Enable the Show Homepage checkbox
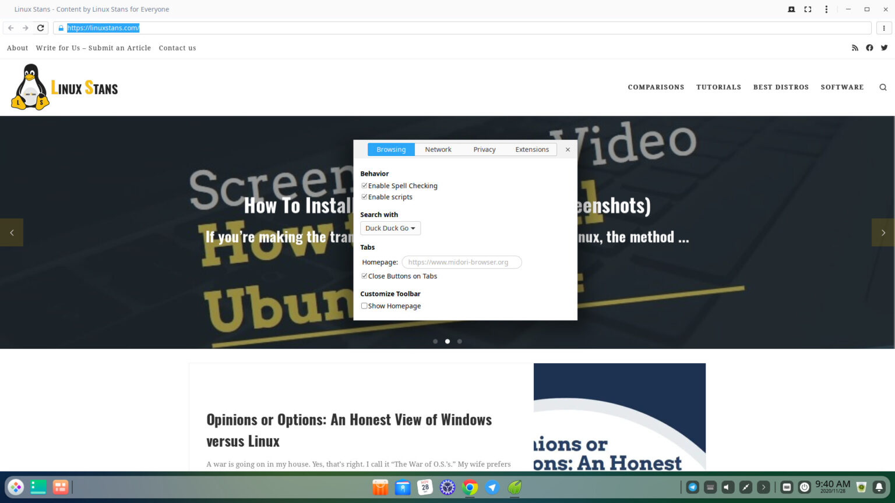This screenshot has width=895, height=503. [x=364, y=306]
